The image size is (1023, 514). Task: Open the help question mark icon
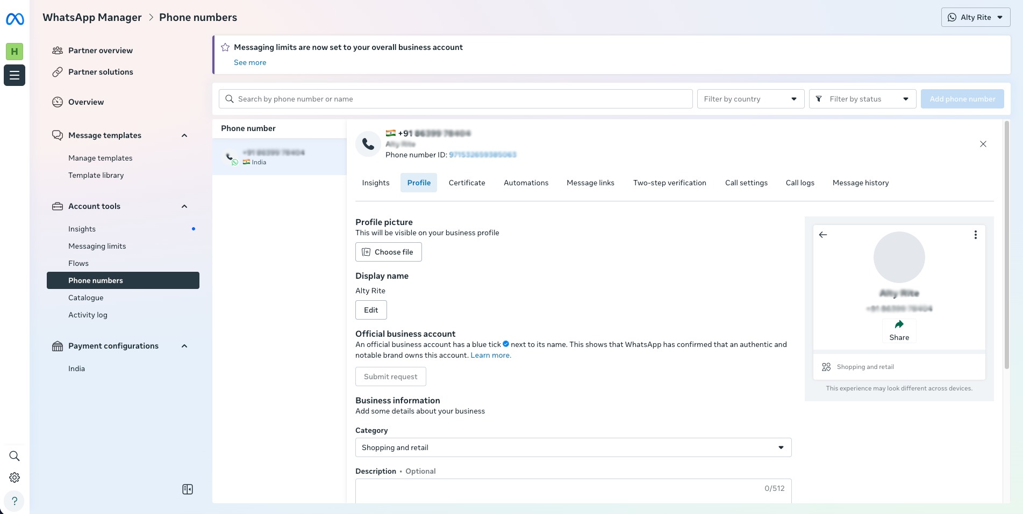pyautogui.click(x=15, y=501)
